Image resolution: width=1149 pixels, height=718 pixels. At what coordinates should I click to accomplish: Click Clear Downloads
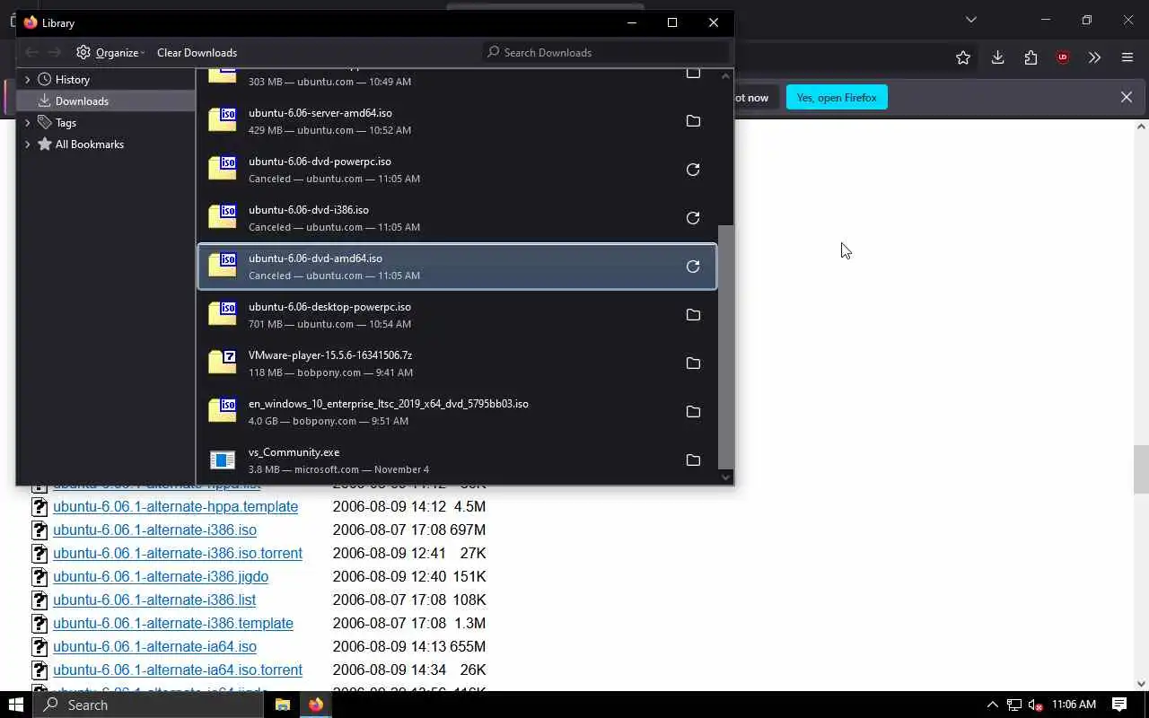tap(197, 52)
